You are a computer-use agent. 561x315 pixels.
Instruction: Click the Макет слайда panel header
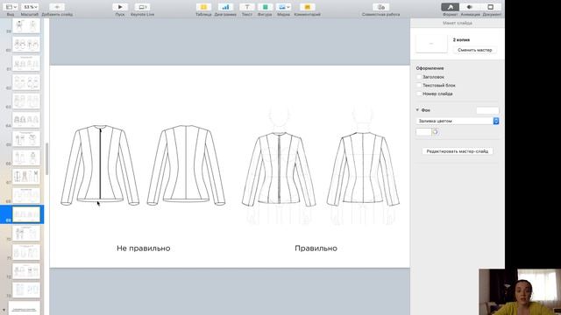point(458,24)
